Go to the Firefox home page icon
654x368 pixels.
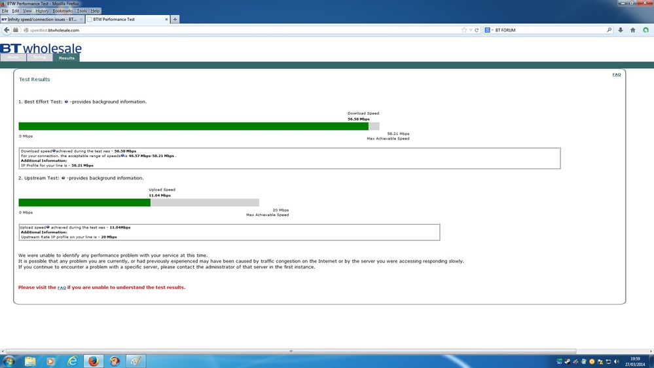pos(633,30)
